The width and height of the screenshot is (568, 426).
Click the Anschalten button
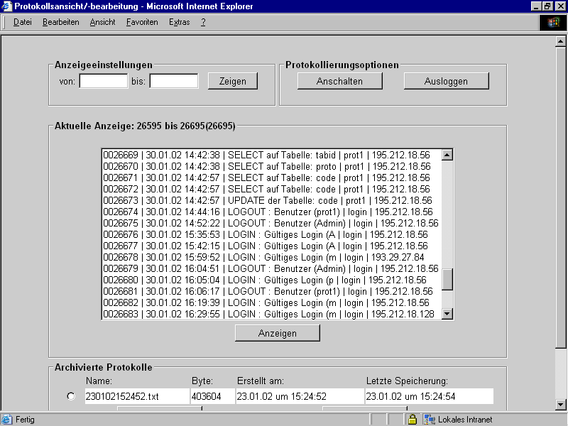[339, 80]
